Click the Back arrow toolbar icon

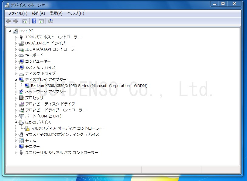tap(8, 21)
